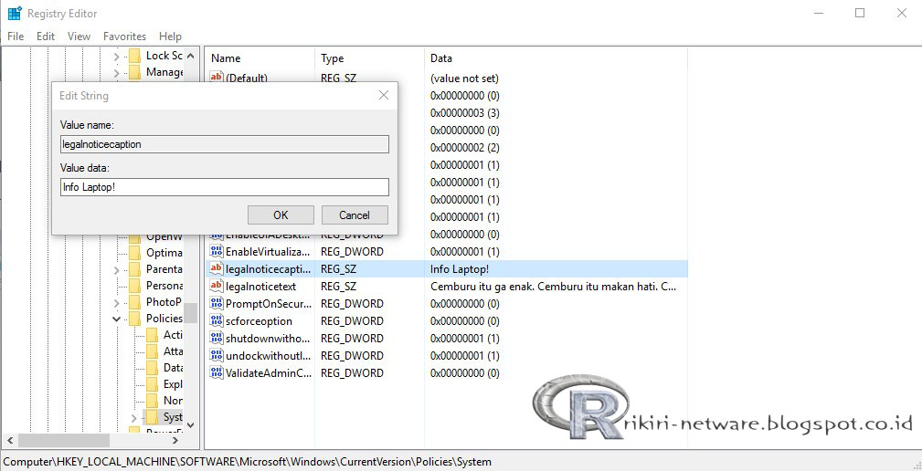922x471 pixels.
Task: Confirm with OK in Edit String dialog
Action: click(x=281, y=215)
